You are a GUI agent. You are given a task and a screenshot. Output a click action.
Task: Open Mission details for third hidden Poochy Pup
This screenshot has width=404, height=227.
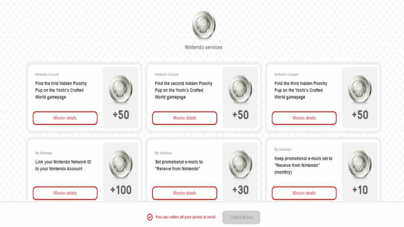[x=304, y=118]
